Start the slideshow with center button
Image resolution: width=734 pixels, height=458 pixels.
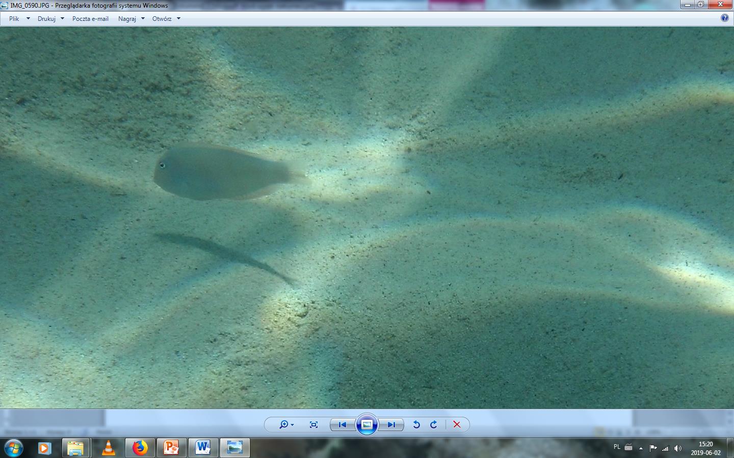pyautogui.click(x=367, y=424)
